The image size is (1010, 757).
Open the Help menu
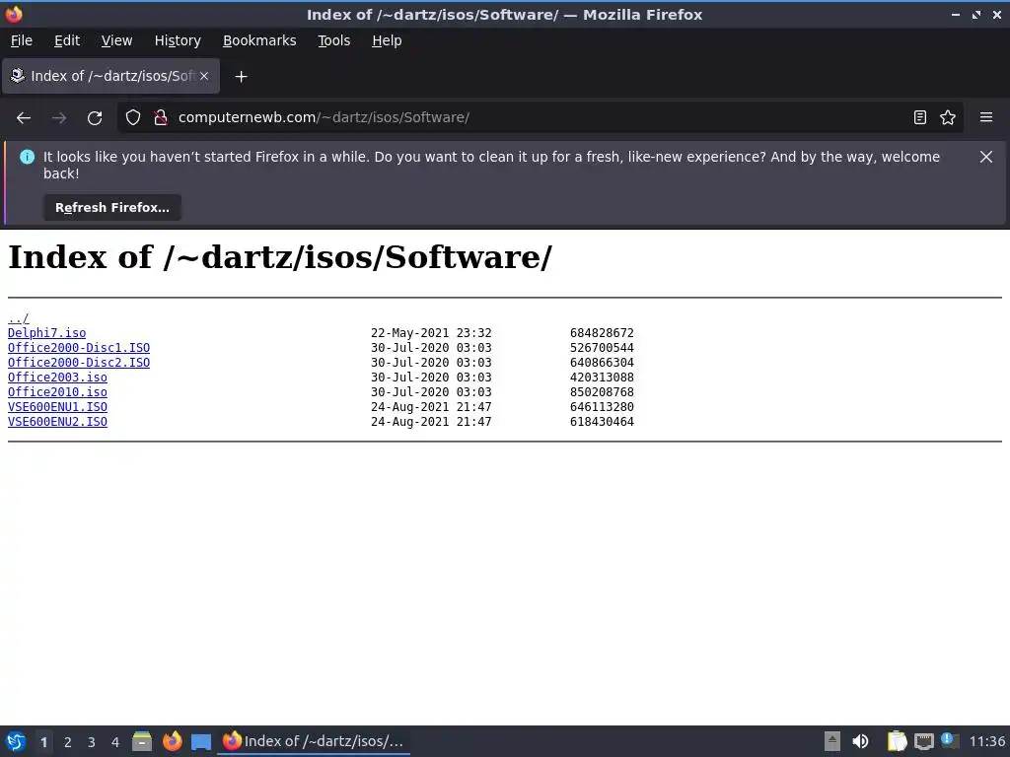[x=387, y=40]
